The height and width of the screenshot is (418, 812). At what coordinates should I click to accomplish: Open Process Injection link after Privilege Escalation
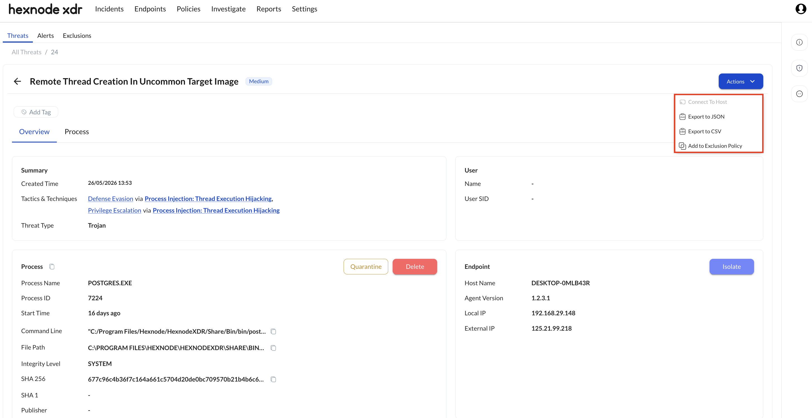(216, 210)
